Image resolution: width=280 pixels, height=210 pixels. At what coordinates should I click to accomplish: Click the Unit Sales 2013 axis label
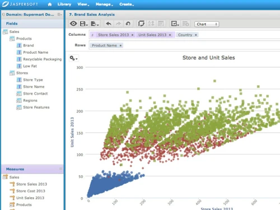click(x=72, y=132)
